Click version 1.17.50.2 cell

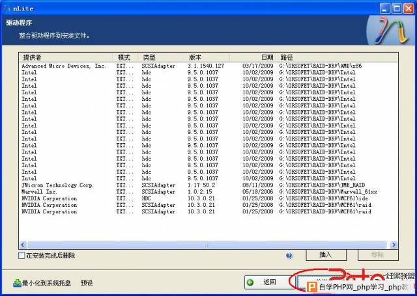[x=201, y=185]
